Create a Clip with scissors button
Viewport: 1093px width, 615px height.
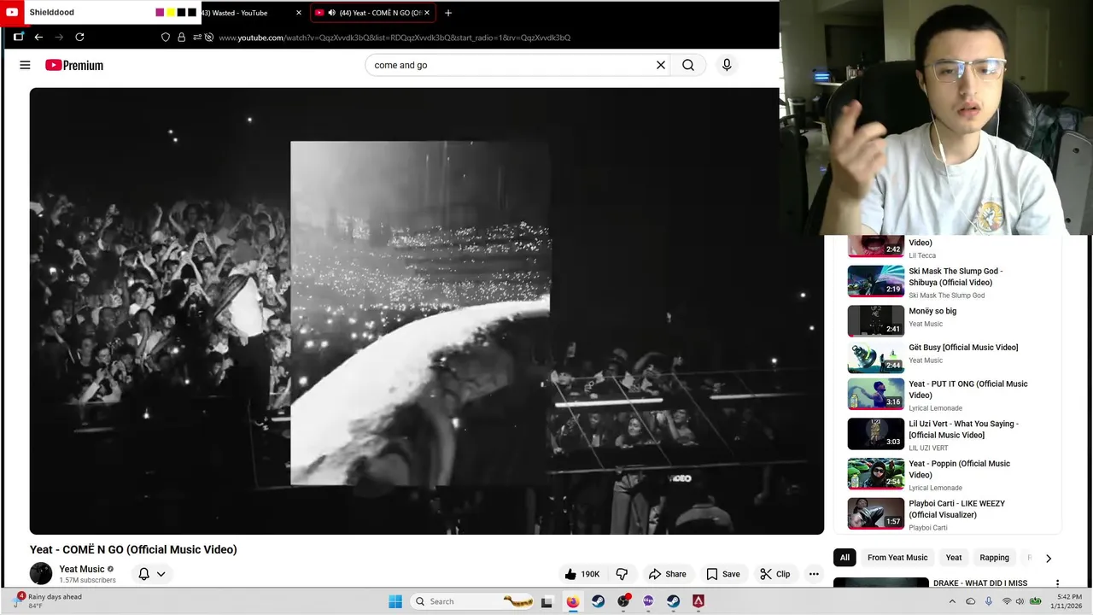tap(775, 574)
